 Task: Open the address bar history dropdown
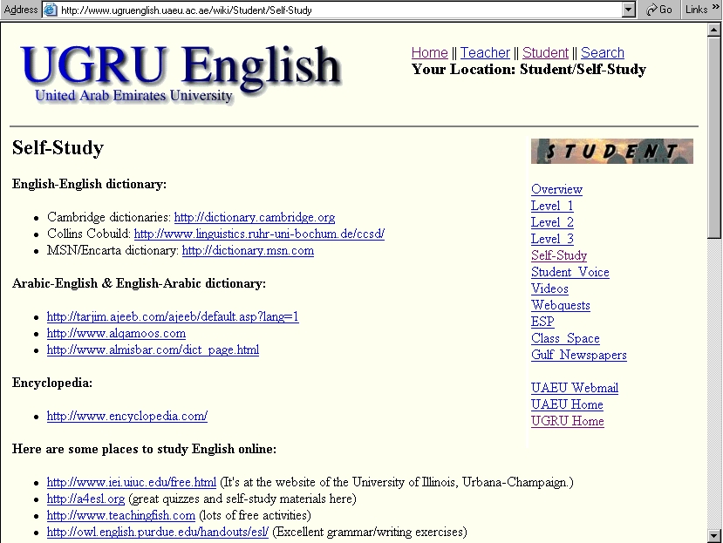[x=629, y=10]
